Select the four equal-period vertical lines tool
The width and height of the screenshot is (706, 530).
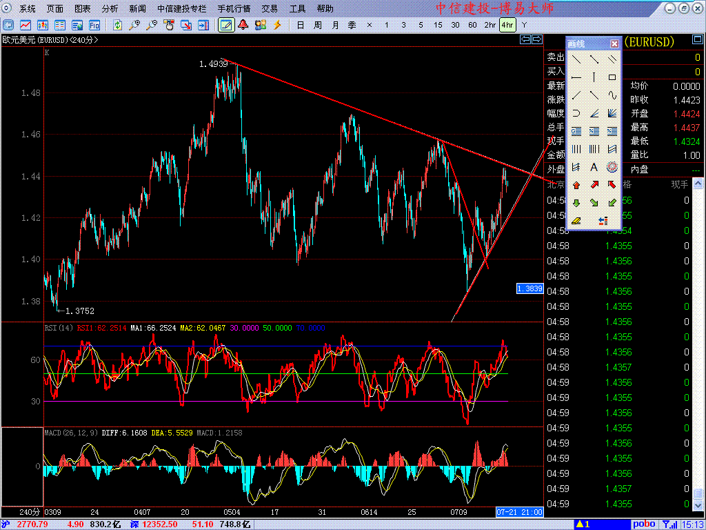(x=576, y=149)
